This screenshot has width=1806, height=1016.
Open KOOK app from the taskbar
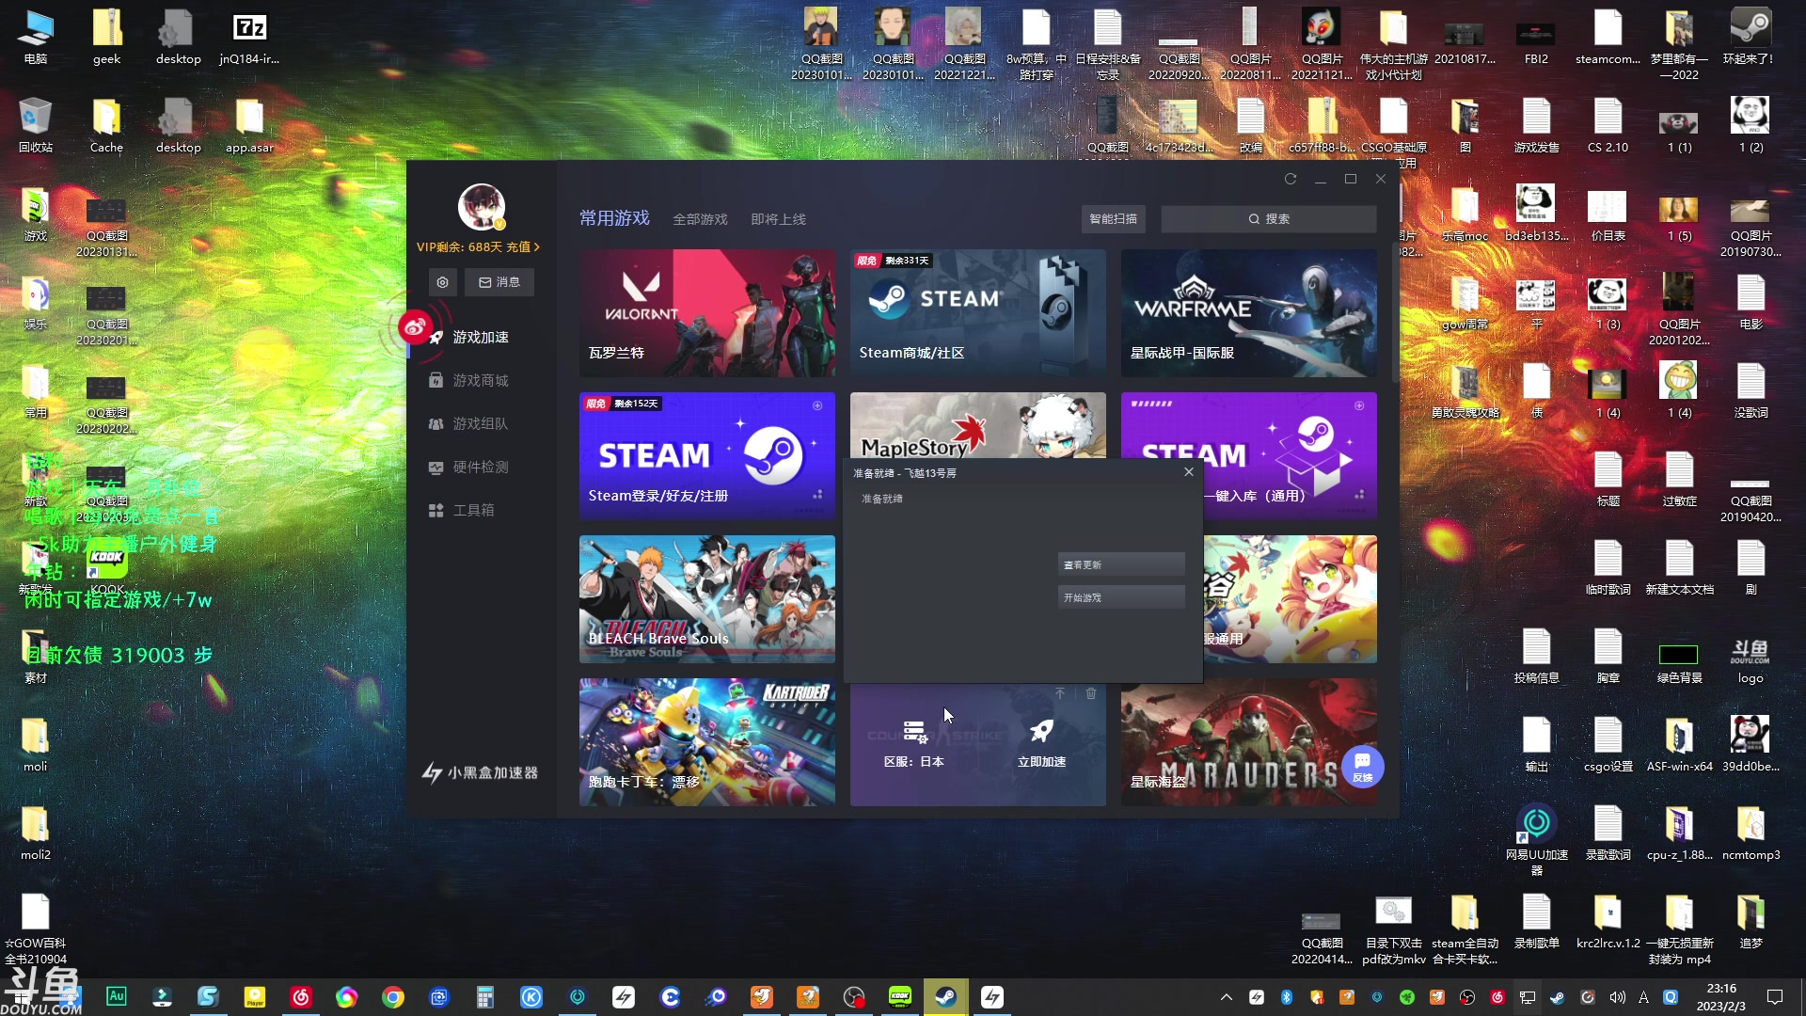click(900, 997)
